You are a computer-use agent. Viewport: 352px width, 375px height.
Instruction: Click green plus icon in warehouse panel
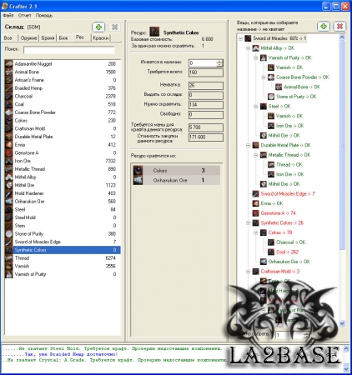point(98,27)
